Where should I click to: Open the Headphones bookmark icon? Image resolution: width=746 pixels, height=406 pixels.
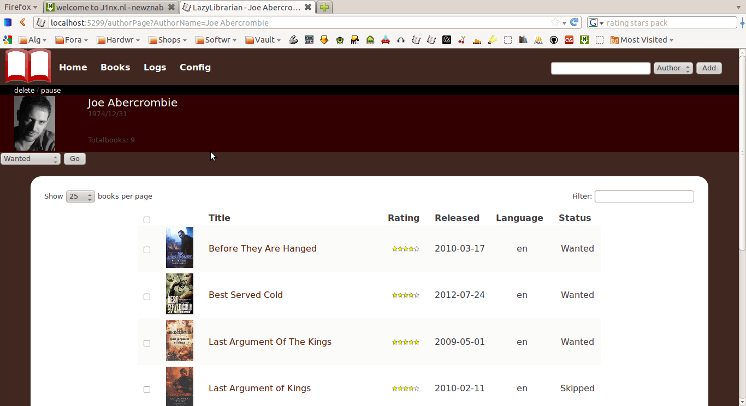401,40
